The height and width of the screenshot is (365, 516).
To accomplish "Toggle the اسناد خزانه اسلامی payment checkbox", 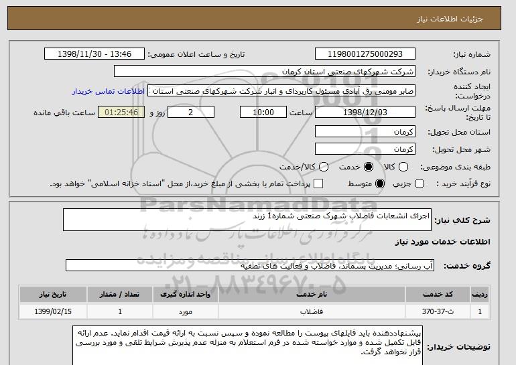I will tap(318, 184).
